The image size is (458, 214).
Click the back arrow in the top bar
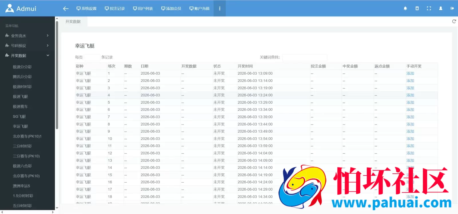tap(66, 9)
